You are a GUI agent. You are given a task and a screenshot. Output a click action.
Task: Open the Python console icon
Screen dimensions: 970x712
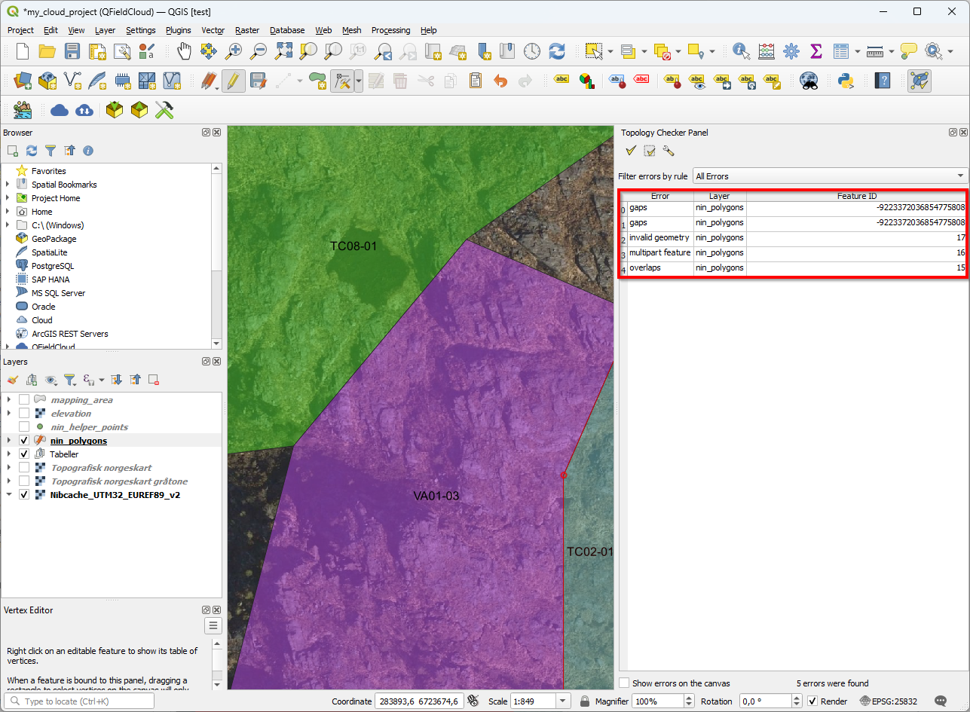pos(845,81)
